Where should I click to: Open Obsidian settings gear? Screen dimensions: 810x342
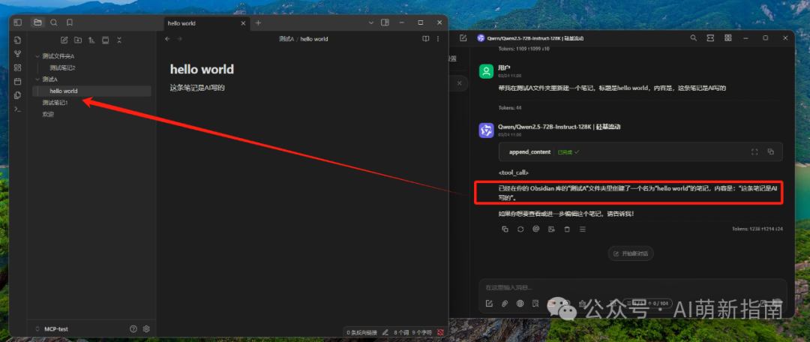146,328
